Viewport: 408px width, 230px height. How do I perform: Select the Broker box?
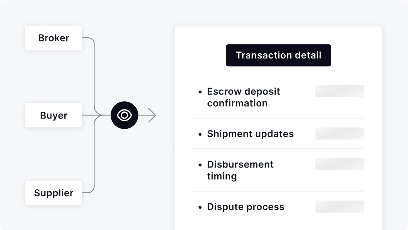[54, 38]
